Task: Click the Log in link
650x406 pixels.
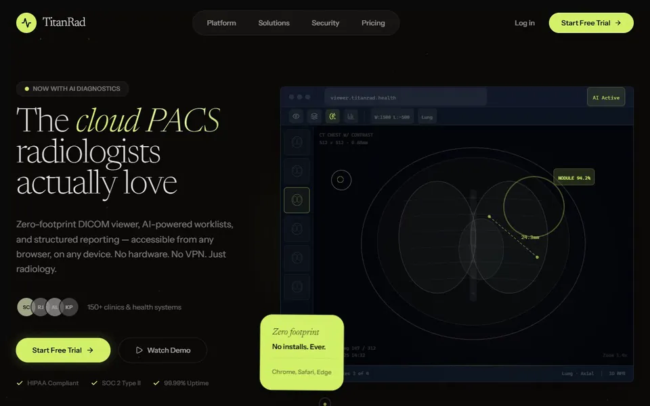Action: (x=524, y=23)
